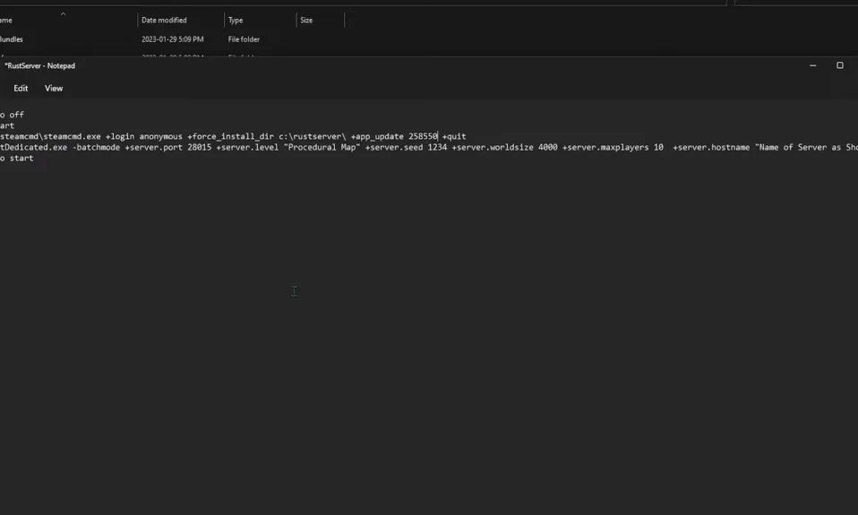
Task: Open the View menu in Notepad
Action: click(54, 88)
